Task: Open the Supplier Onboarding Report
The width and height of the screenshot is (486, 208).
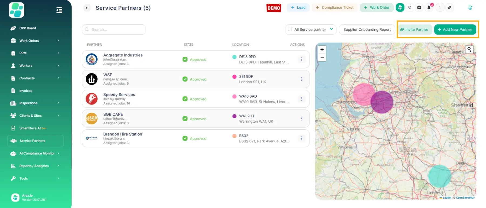Action: (x=367, y=29)
